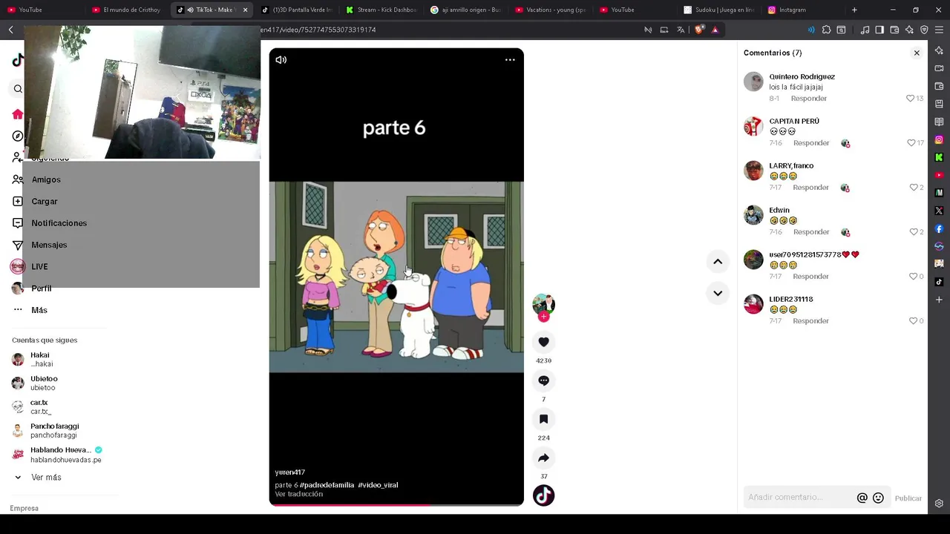Viewport: 950px width, 534px height.
Task: Open Ubietoo followed account
Action: [x=43, y=383]
